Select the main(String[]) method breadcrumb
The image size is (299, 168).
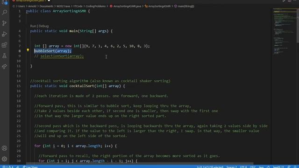pyautogui.click(x=184, y=6)
